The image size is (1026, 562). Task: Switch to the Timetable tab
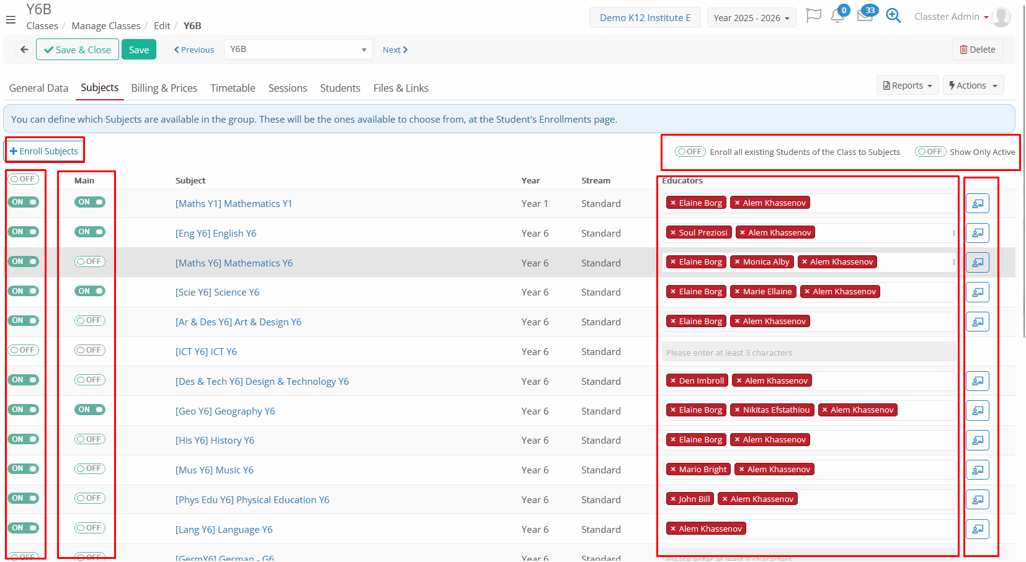[x=233, y=88]
